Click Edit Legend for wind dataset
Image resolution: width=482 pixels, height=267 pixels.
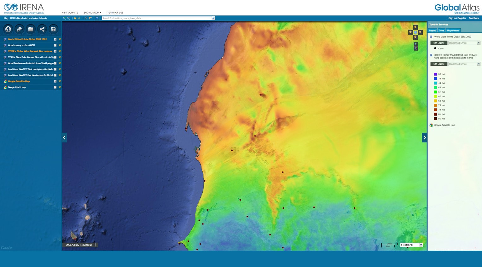[x=438, y=64]
